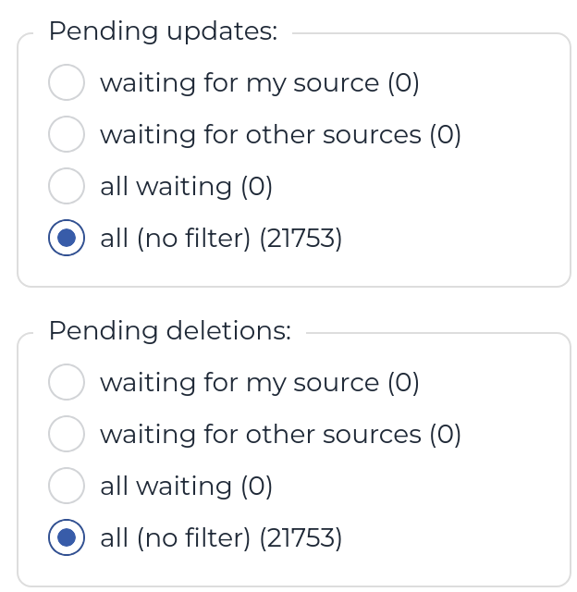Enable 'all waiting' radio under Pending updates

67,186
